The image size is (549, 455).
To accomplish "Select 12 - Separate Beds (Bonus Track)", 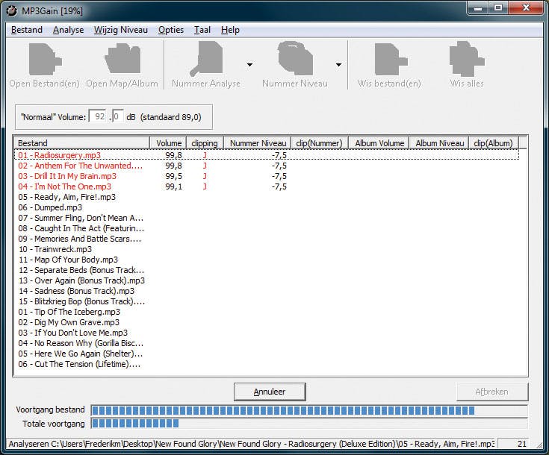I will coord(81,270).
